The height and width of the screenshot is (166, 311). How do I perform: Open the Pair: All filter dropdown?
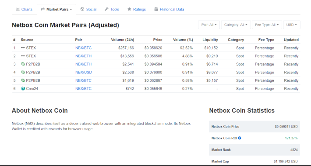click(x=209, y=25)
